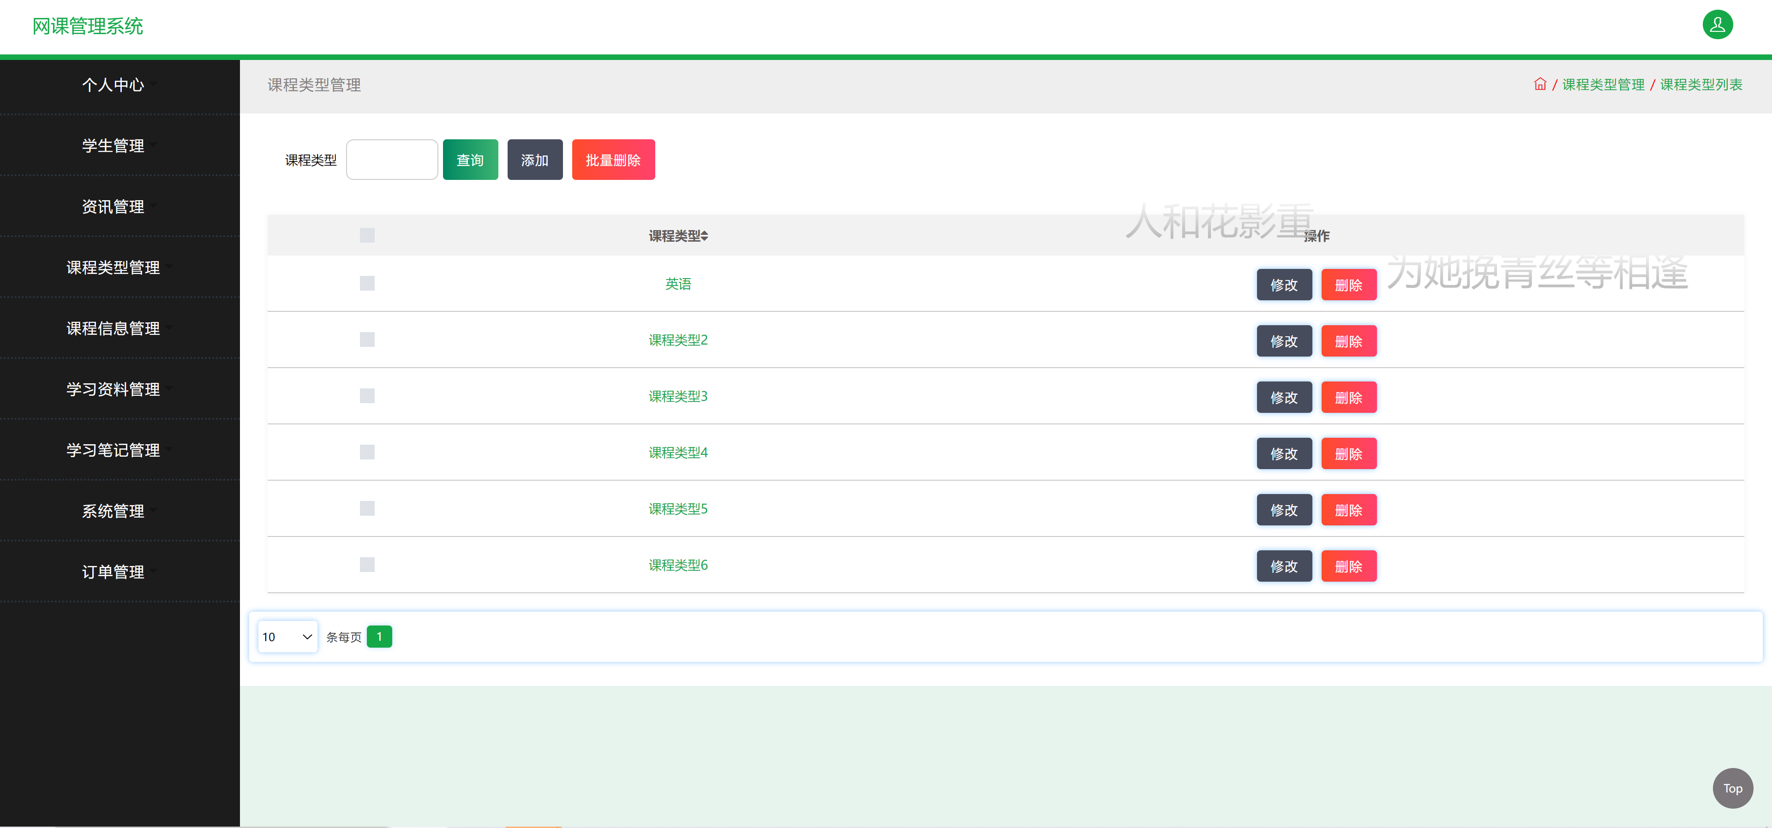Expand the 系统管理 sidebar menu
Screen dimensions: 1772x828
(x=114, y=511)
